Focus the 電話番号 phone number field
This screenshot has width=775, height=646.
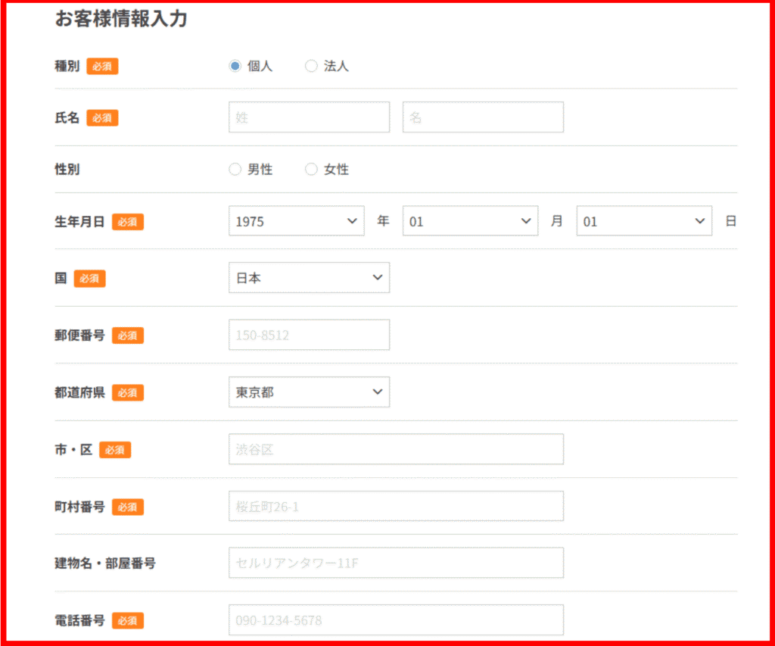396,620
